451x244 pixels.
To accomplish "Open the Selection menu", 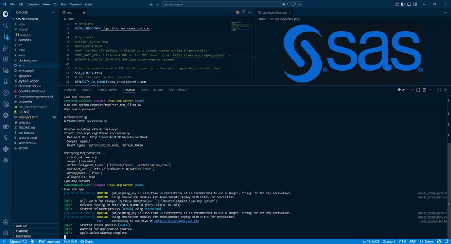I will (33, 5).
